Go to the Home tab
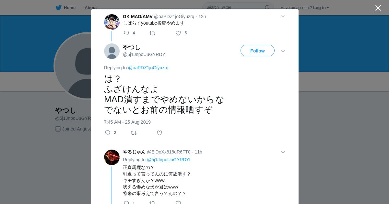Viewport: 389px width, 204px height. [x=65, y=7]
